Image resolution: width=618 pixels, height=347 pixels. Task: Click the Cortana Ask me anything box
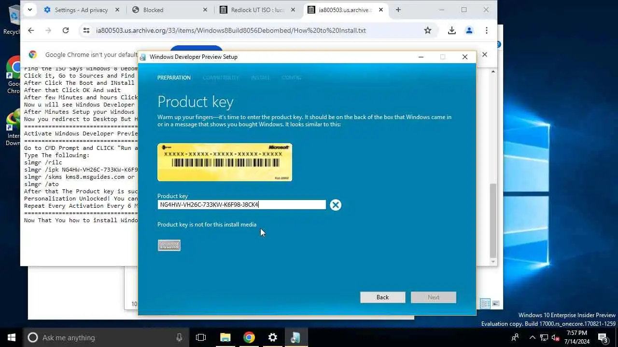click(105, 337)
